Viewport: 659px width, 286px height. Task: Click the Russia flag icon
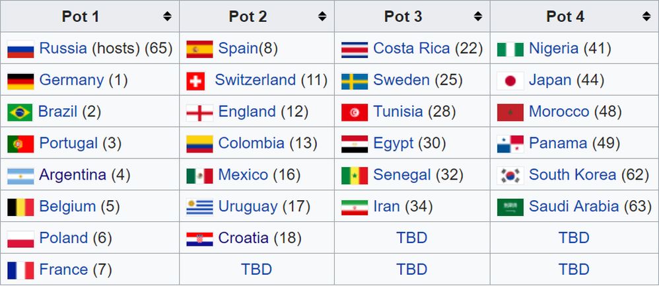[x=20, y=49]
